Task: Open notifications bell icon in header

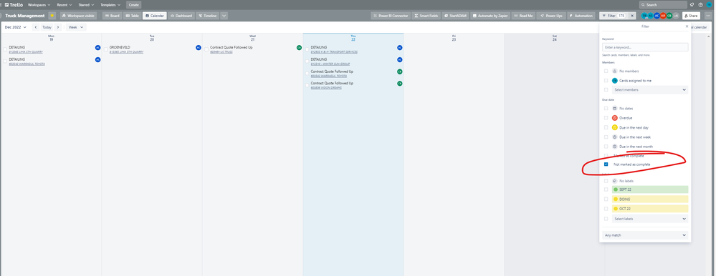Action: 692,4
